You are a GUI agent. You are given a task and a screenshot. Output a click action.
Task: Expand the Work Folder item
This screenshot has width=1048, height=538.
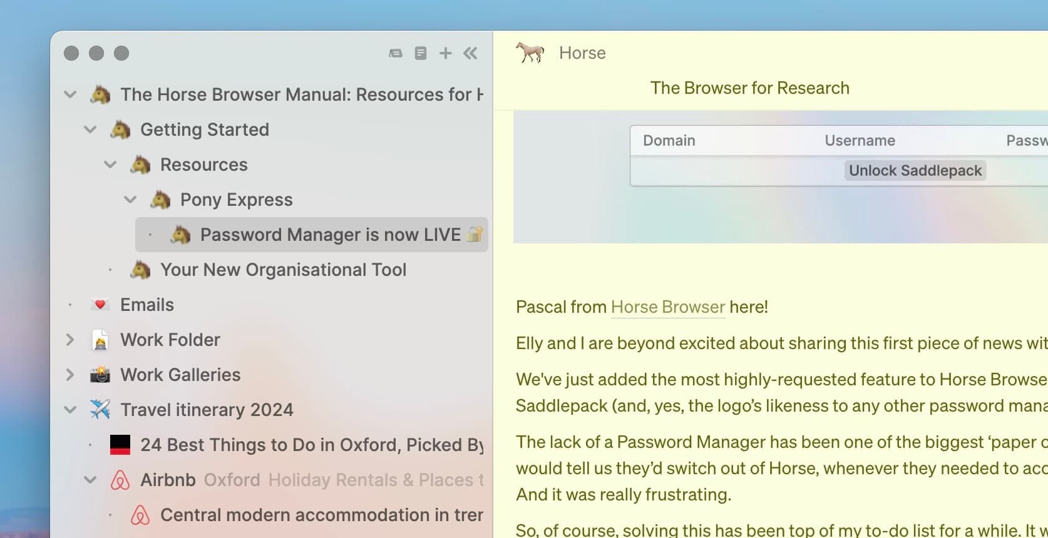point(70,340)
